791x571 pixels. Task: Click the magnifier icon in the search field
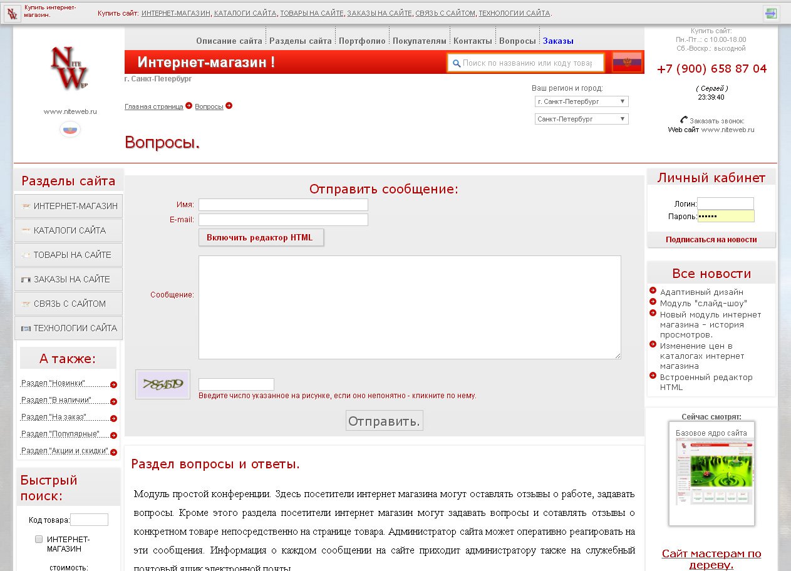click(x=456, y=63)
